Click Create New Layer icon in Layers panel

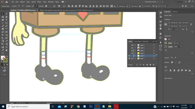tap(150, 65)
